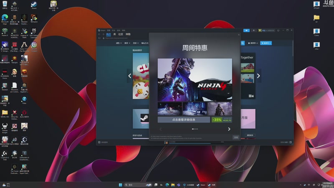Open the Windows Start button
The width and height of the screenshot is (334, 188).
pyautogui.click(x=120, y=185)
